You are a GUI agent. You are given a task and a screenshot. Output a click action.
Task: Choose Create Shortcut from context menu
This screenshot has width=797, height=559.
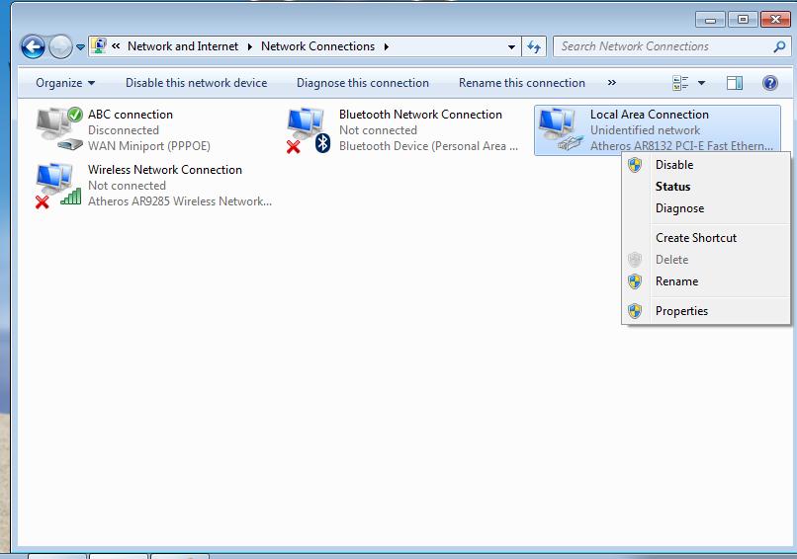[705, 238]
